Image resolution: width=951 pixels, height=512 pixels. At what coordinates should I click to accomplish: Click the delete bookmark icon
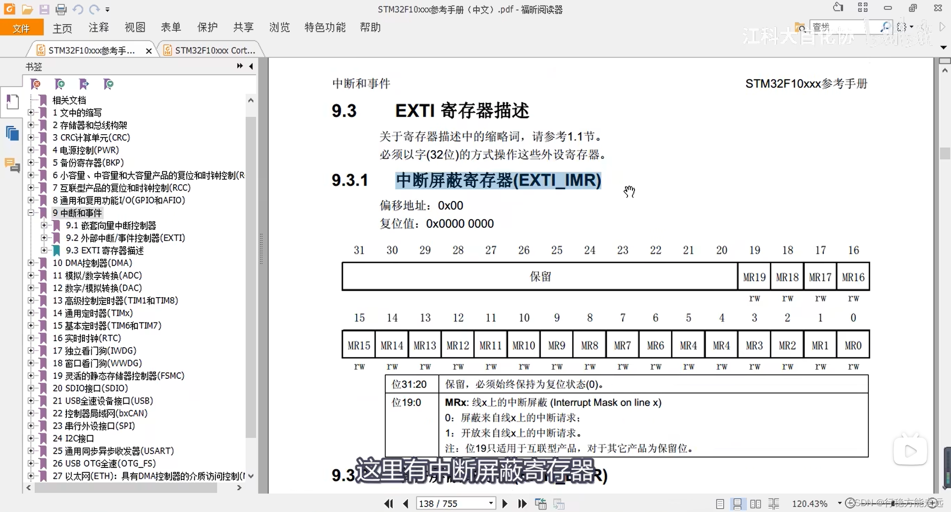click(x=35, y=84)
